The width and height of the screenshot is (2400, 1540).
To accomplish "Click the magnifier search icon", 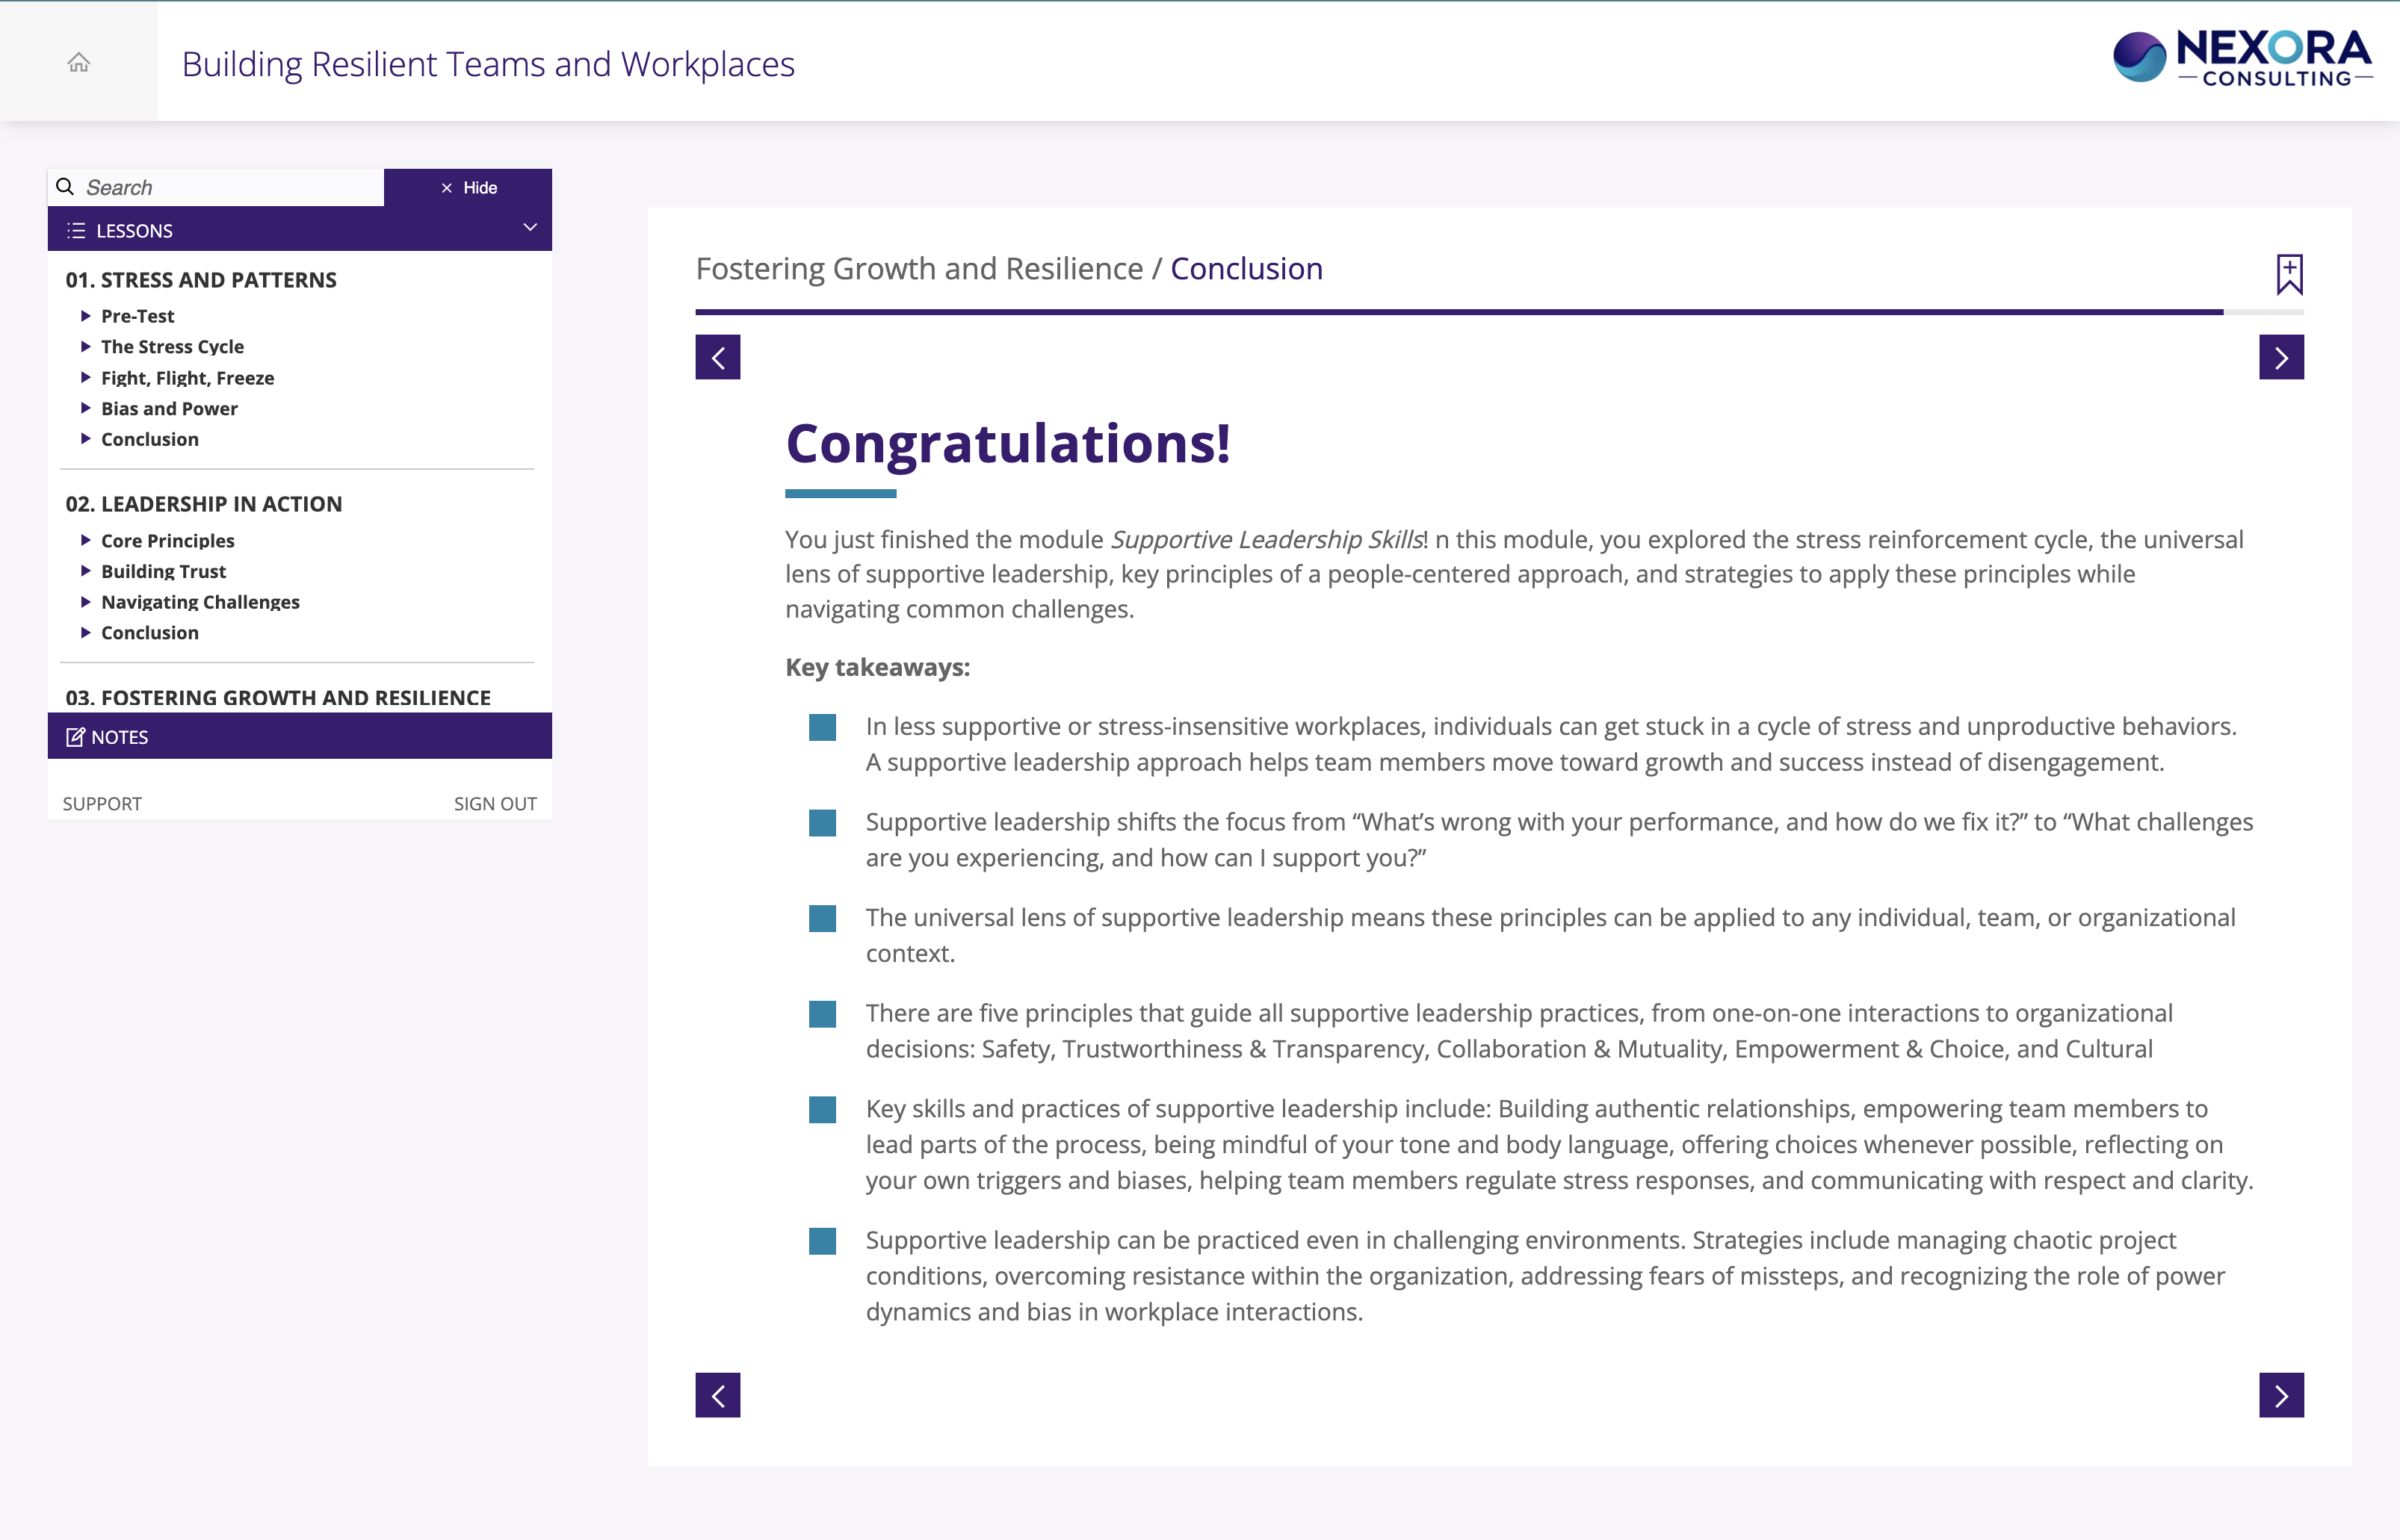I will [65, 187].
